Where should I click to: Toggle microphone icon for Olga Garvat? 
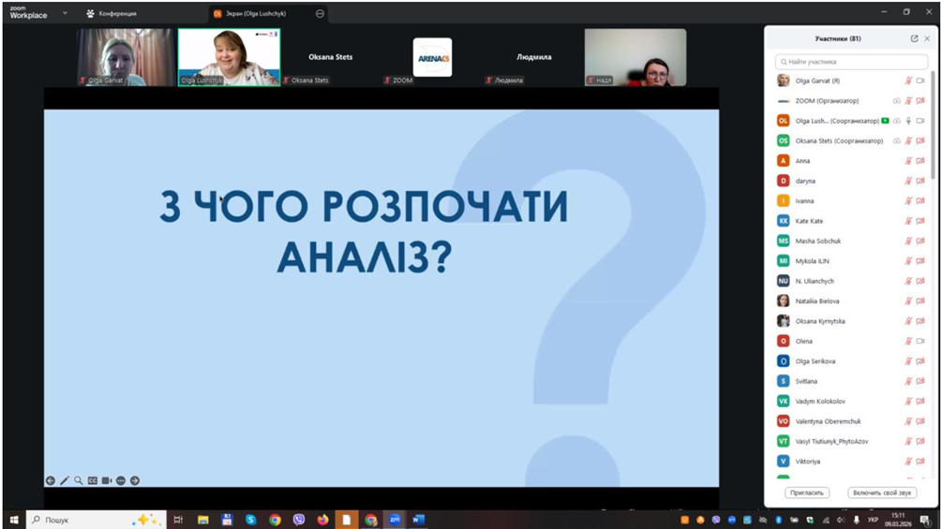tap(907, 81)
